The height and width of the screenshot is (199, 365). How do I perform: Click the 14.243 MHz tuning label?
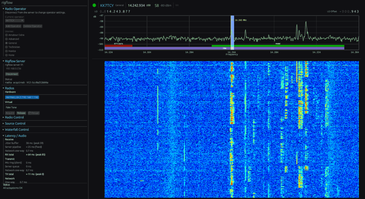(x=241, y=20)
